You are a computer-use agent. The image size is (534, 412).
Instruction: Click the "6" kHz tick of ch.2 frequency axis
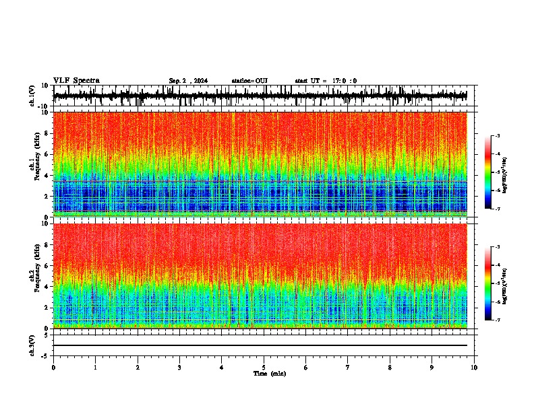47,266
